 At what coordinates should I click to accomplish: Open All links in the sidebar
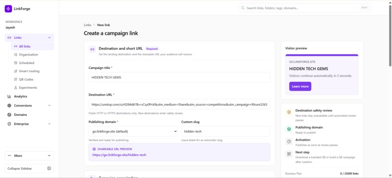coord(33,47)
